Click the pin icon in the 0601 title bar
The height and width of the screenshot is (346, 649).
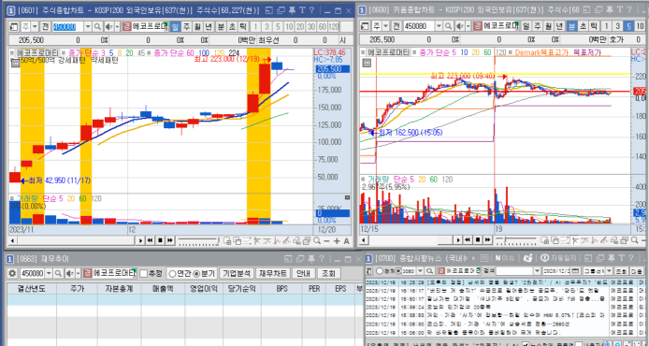[x=292, y=10]
